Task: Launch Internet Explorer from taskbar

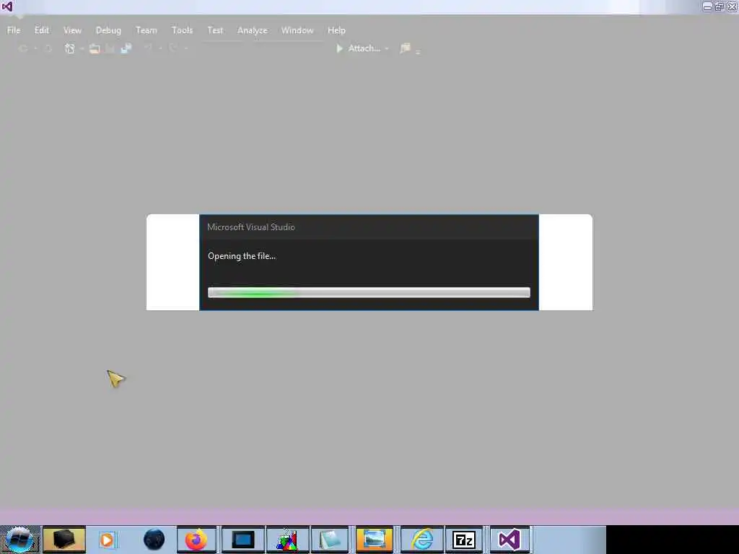Action: coord(421,540)
